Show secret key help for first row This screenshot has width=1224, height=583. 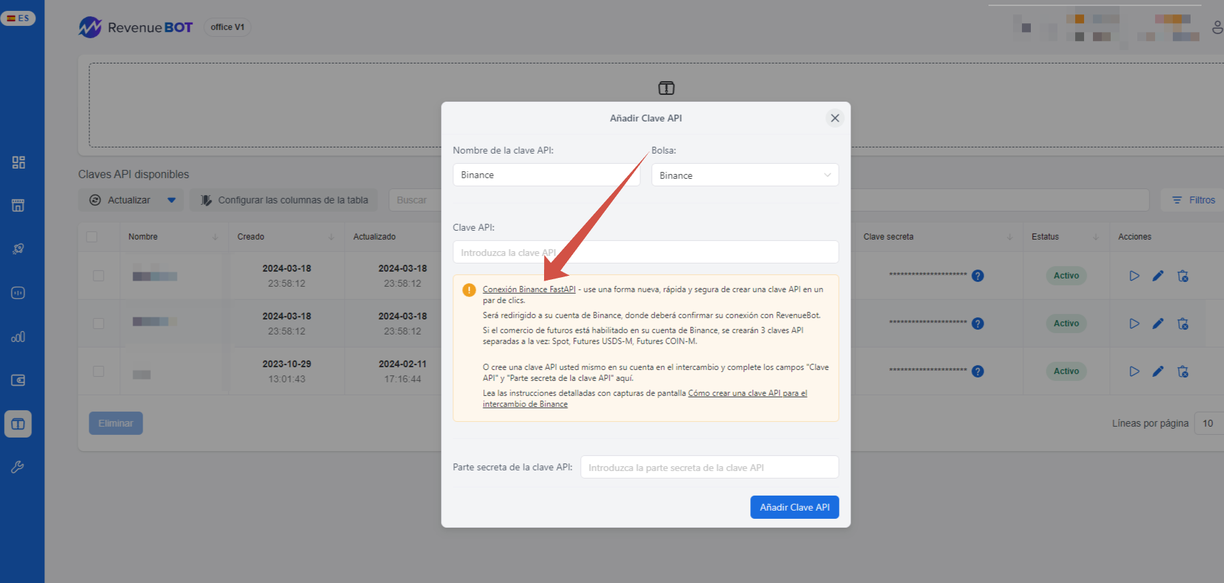(x=978, y=276)
